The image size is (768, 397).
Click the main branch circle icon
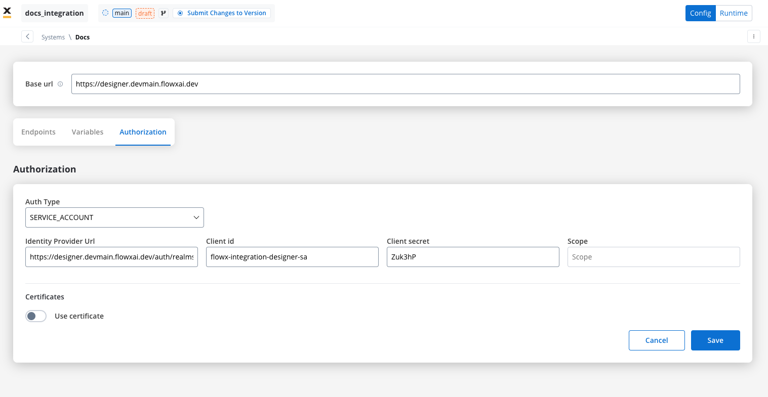pyautogui.click(x=105, y=13)
